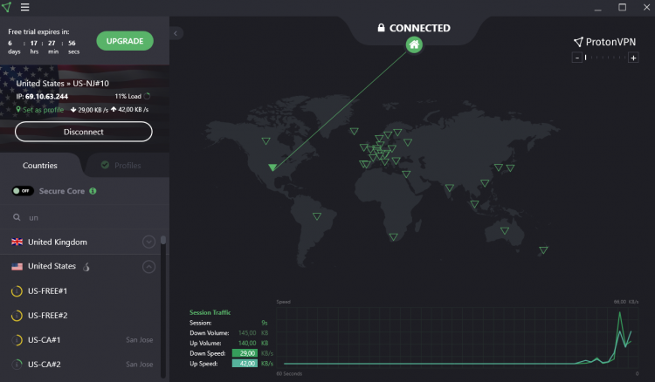Select the United Kingdom row
655x382 pixels.
pyautogui.click(x=80, y=242)
